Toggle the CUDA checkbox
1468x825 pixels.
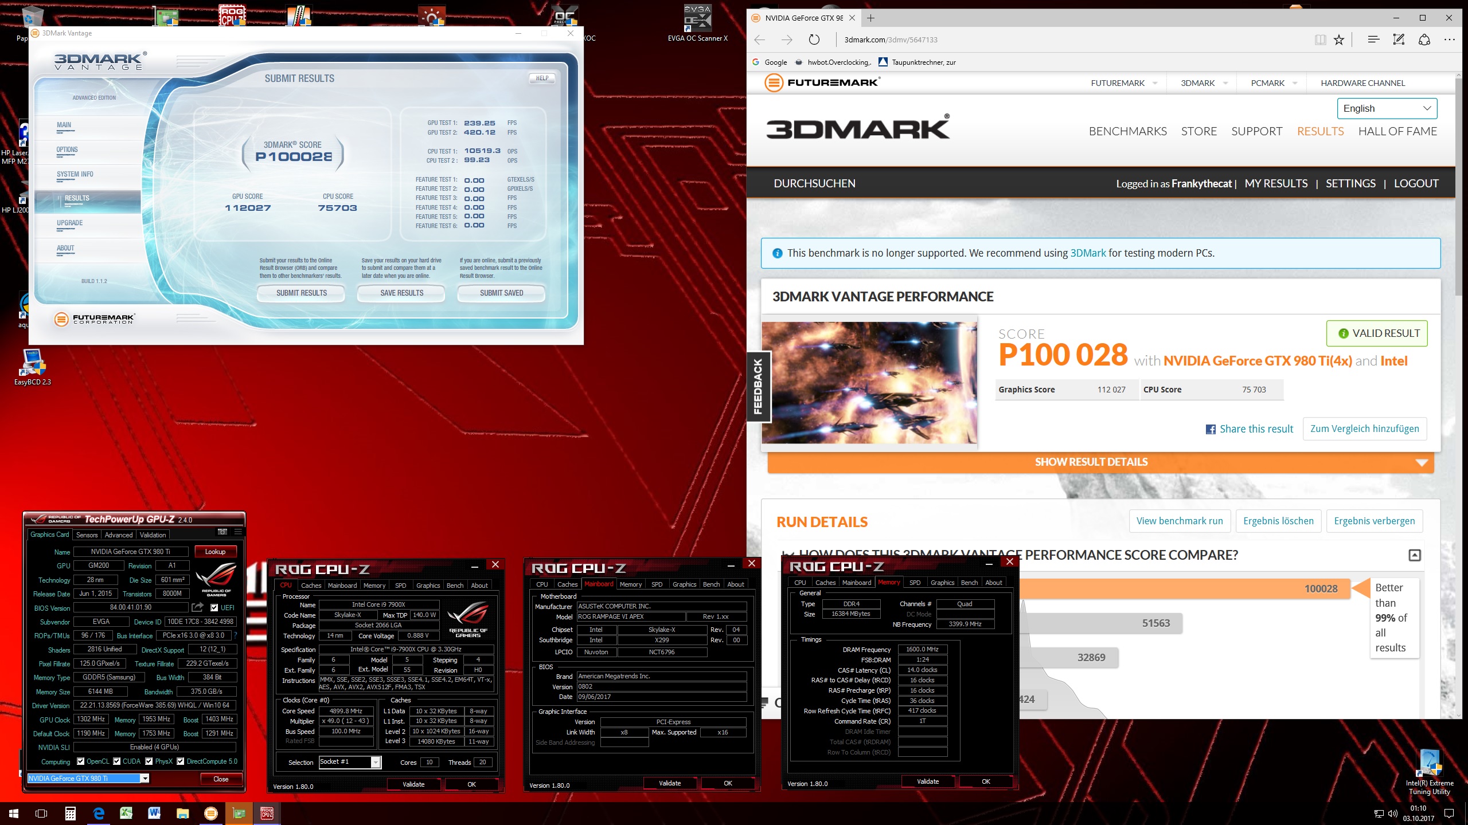pos(117,761)
